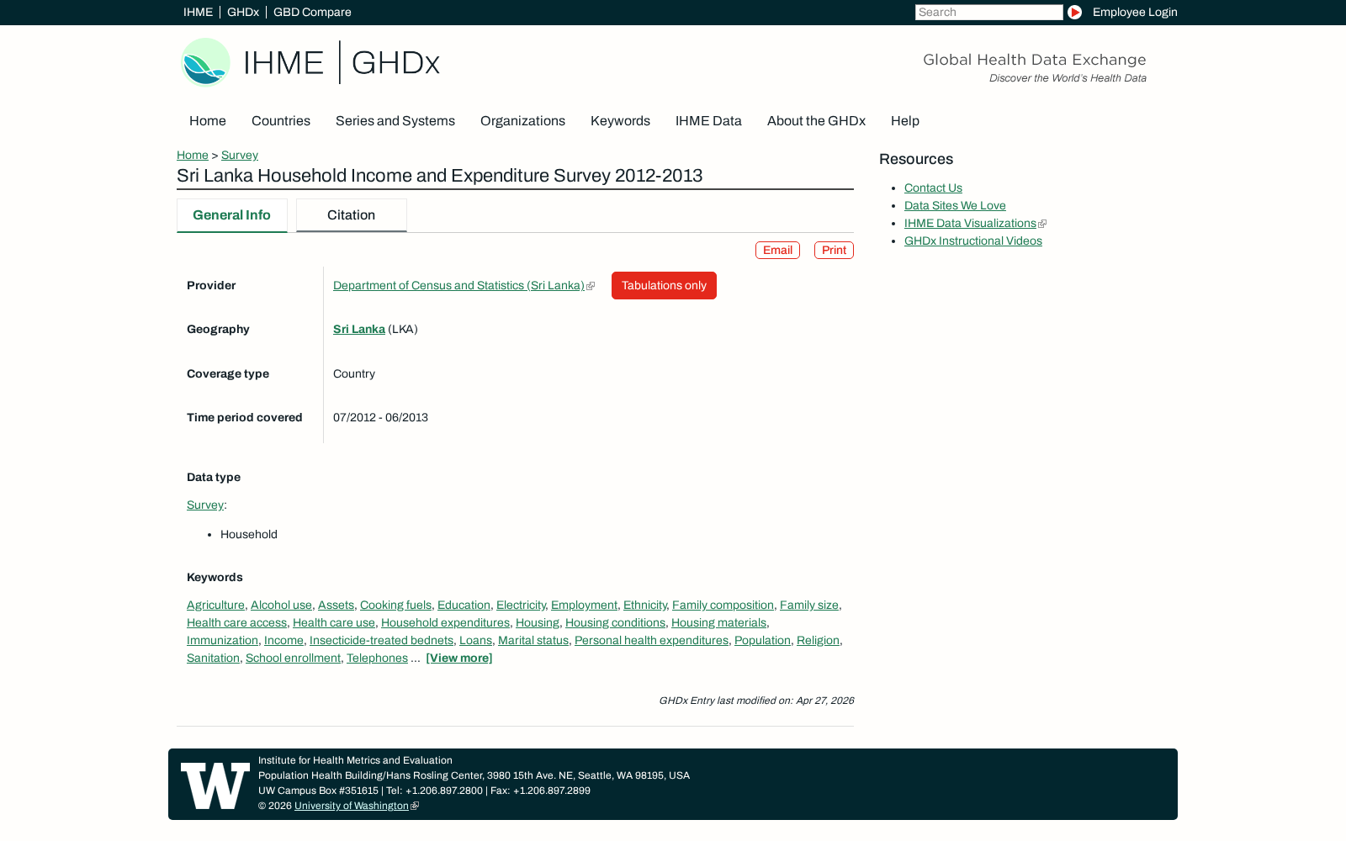The height and width of the screenshot is (841, 1346).
Task: Open the Health care access keyword link
Action: click(x=236, y=623)
